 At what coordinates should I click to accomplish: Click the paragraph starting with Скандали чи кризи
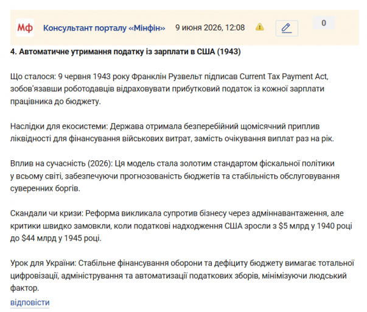point(181,225)
